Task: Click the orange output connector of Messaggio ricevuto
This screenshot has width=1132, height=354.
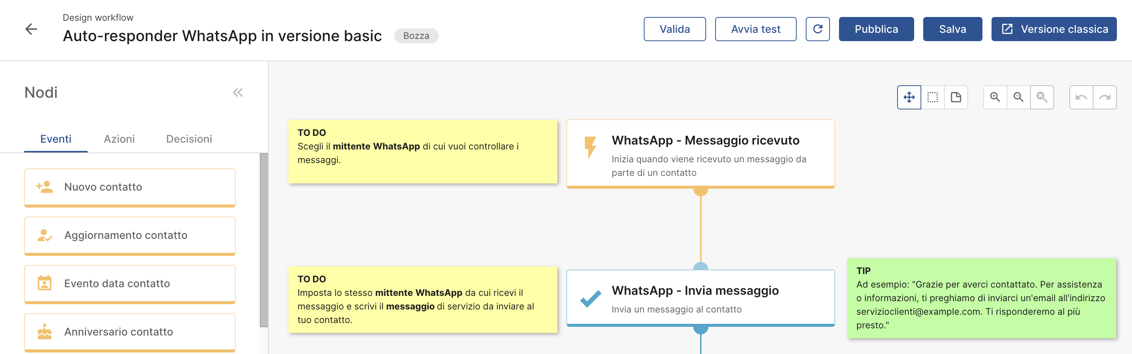Action: pyautogui.click(x=700, y=191)
